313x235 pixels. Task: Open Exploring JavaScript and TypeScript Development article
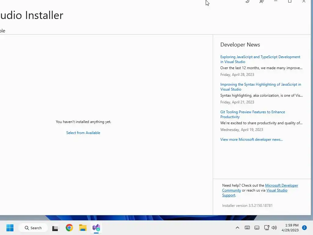260,59
